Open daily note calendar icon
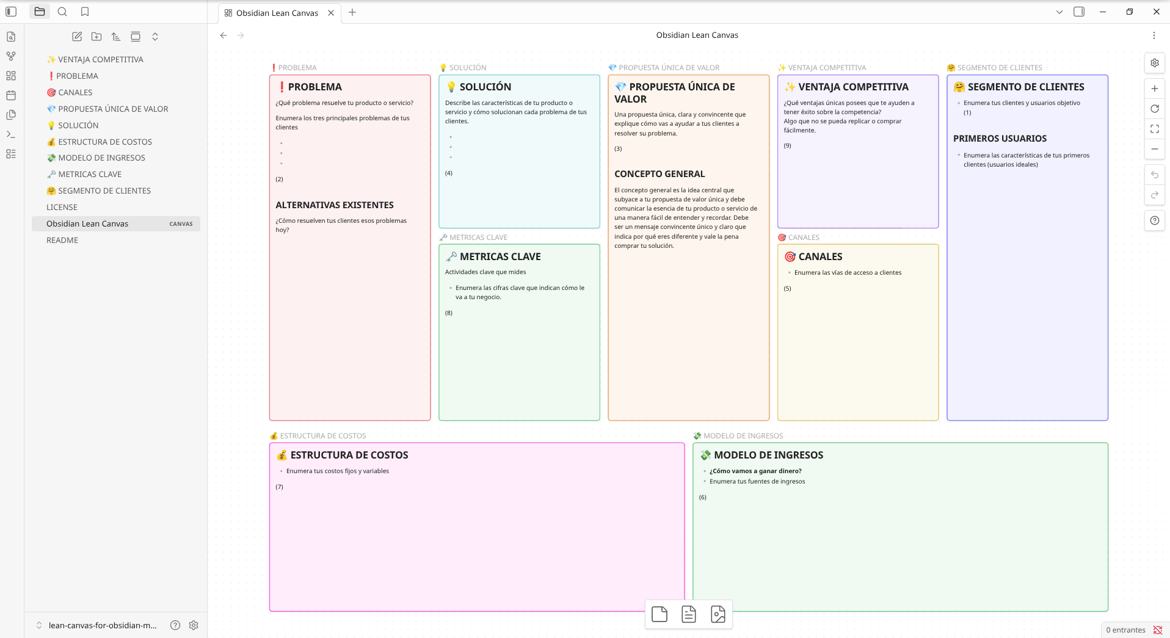Viewport: 1170px width, 638px height. 11,95
